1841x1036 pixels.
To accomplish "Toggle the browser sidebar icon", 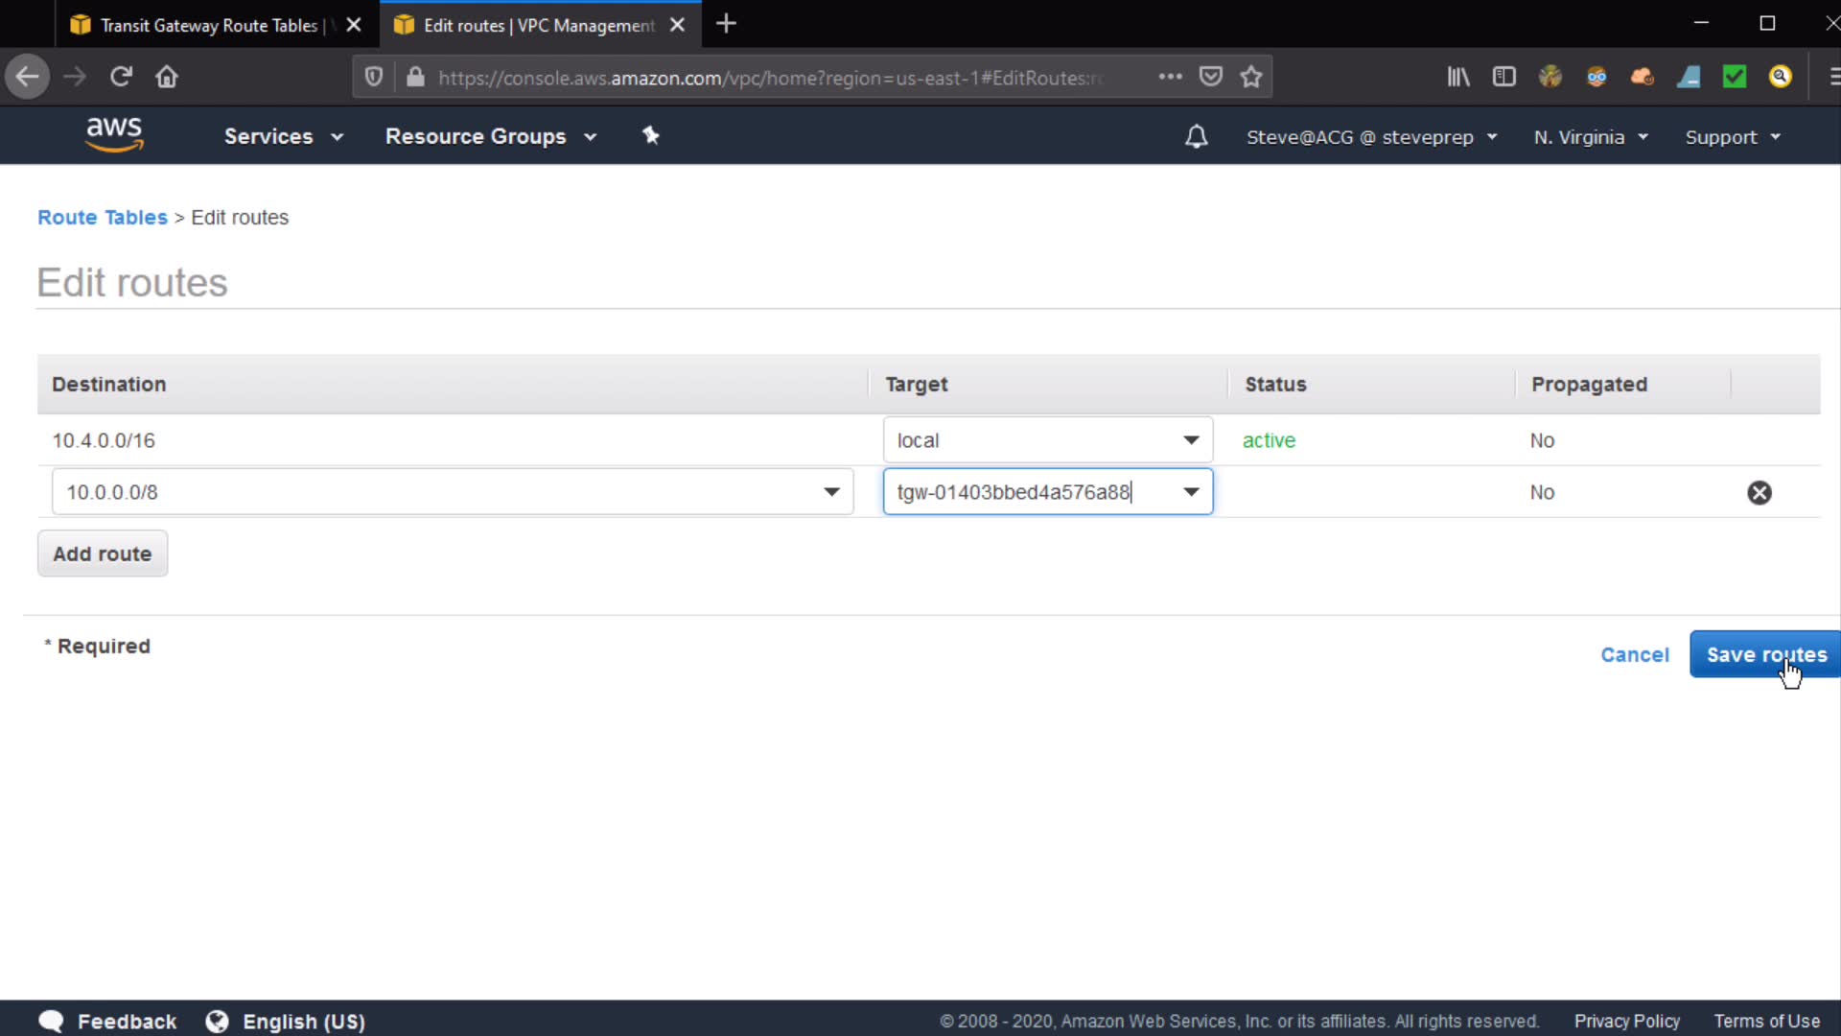I will [x=1503, y=77].
